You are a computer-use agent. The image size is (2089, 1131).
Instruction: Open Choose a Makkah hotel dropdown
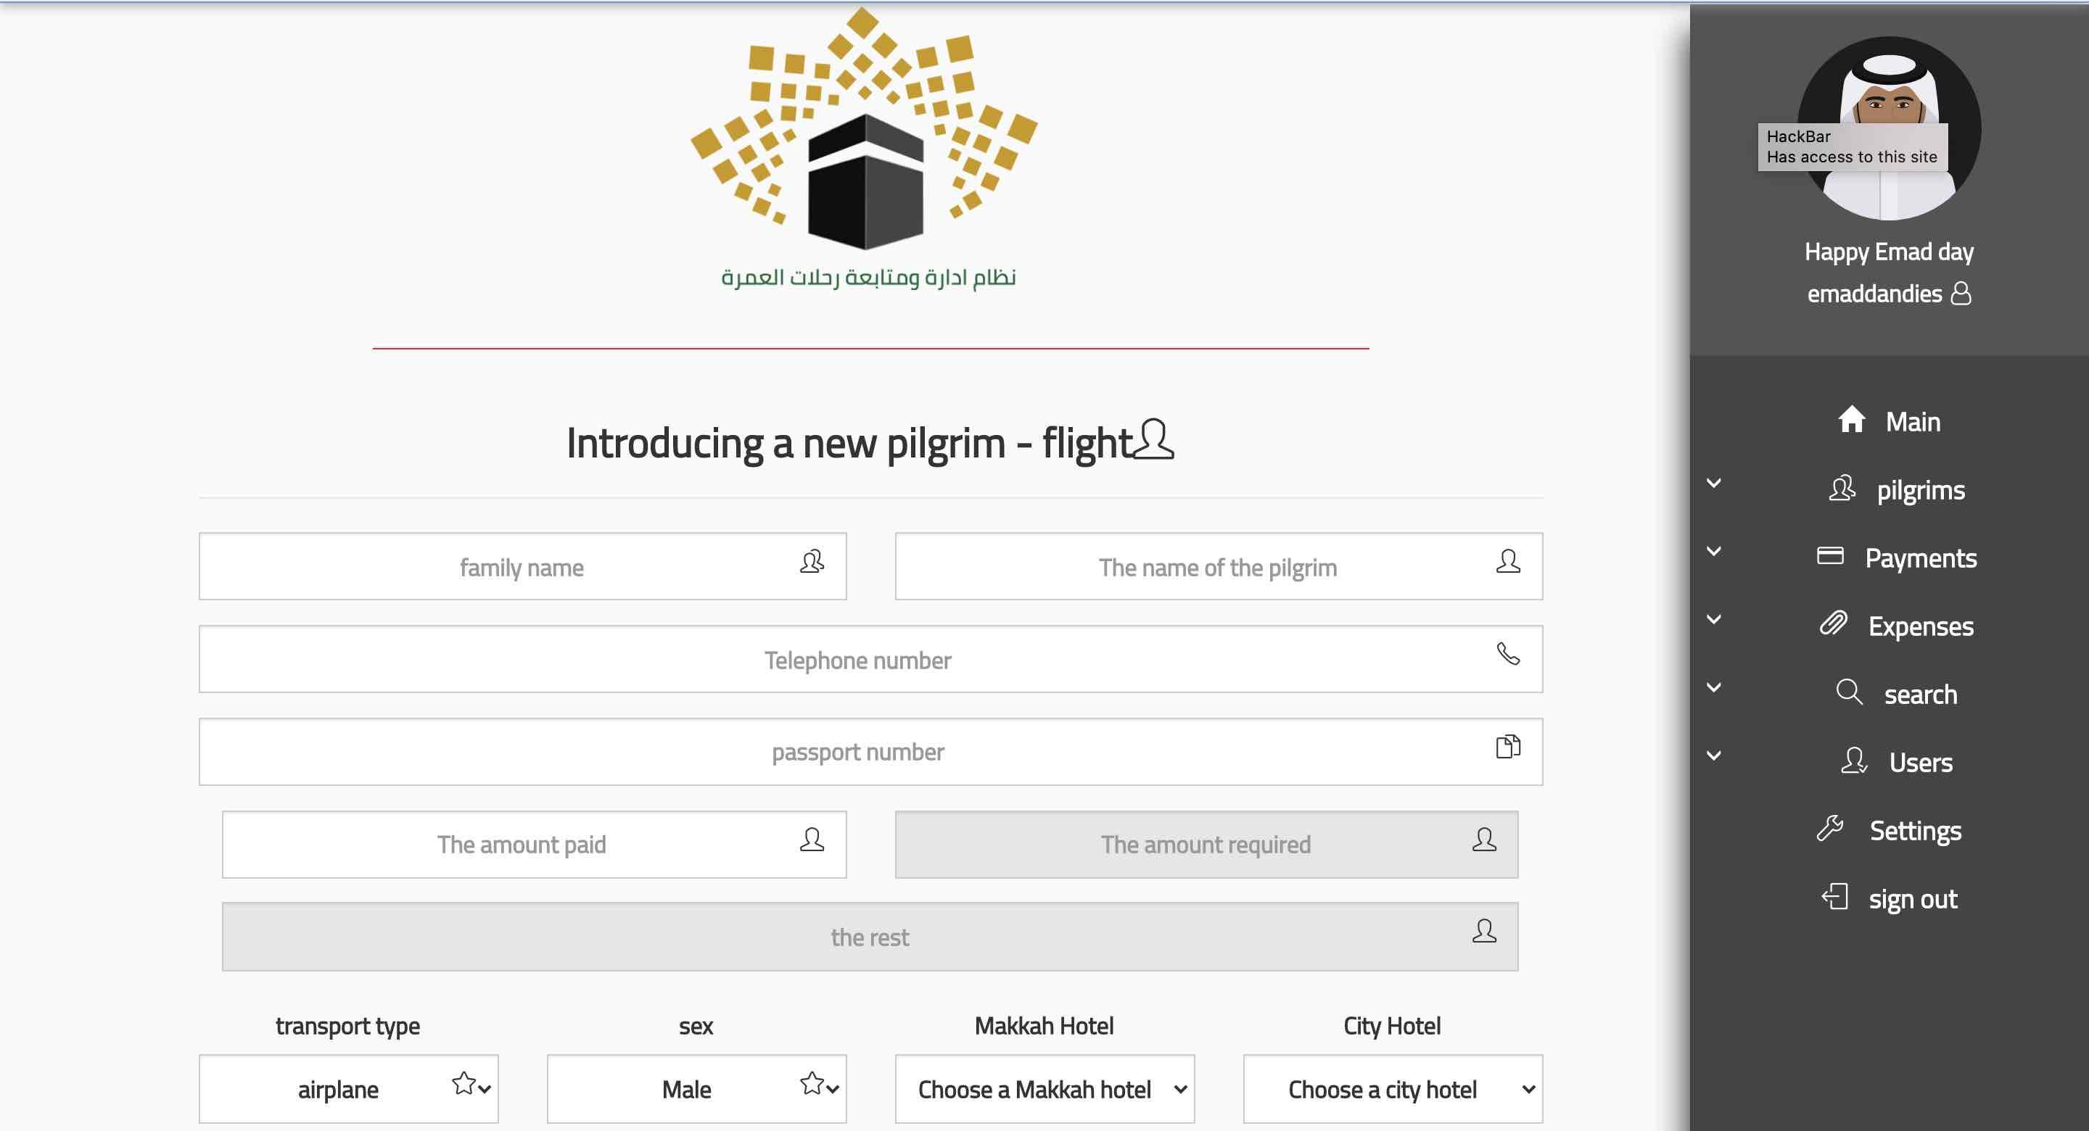point(1044,1089)
